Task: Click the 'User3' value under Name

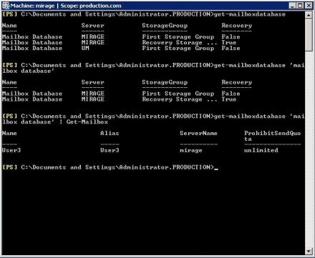Action: [x=11, y=150]
